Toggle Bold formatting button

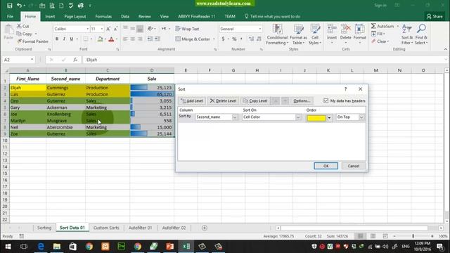coord(57,39)
